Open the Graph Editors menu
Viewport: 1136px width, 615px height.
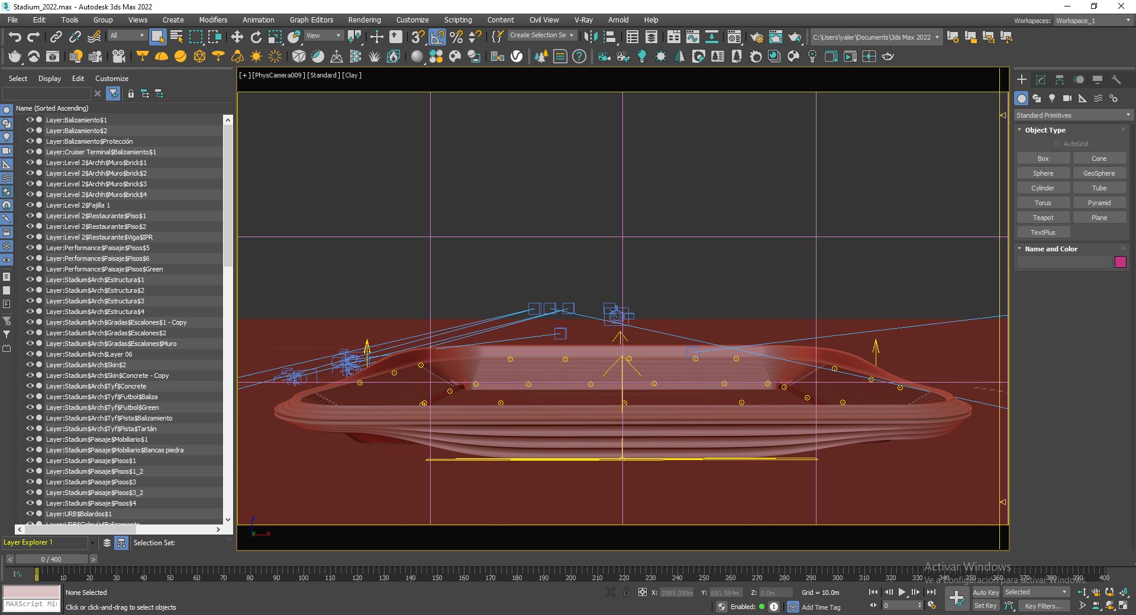311,20
